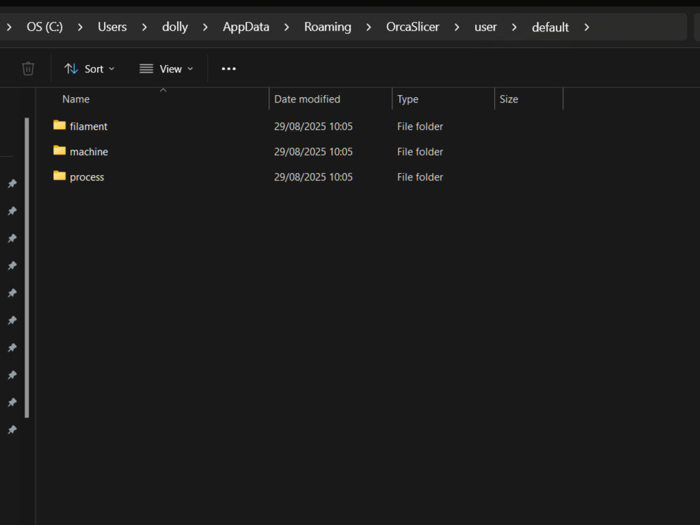Screen dimensions: 700x525
Task: Expand chevron between Roaming and OrcaSlicer
Action: click(369, 27)
